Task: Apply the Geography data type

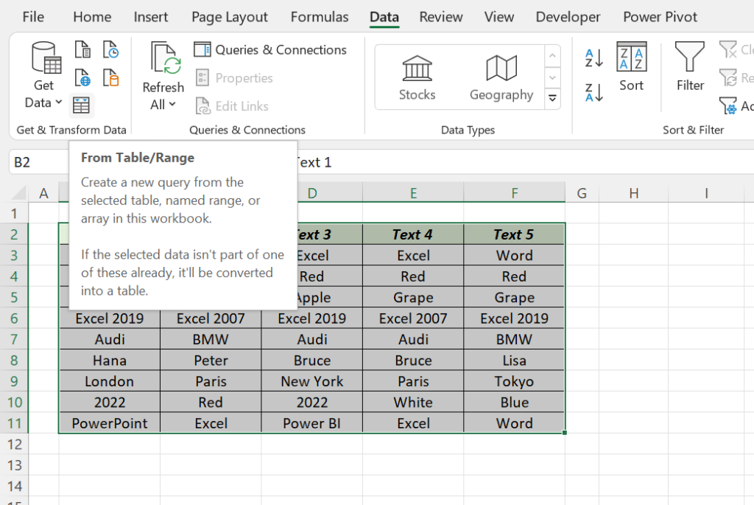Action: 501,74
